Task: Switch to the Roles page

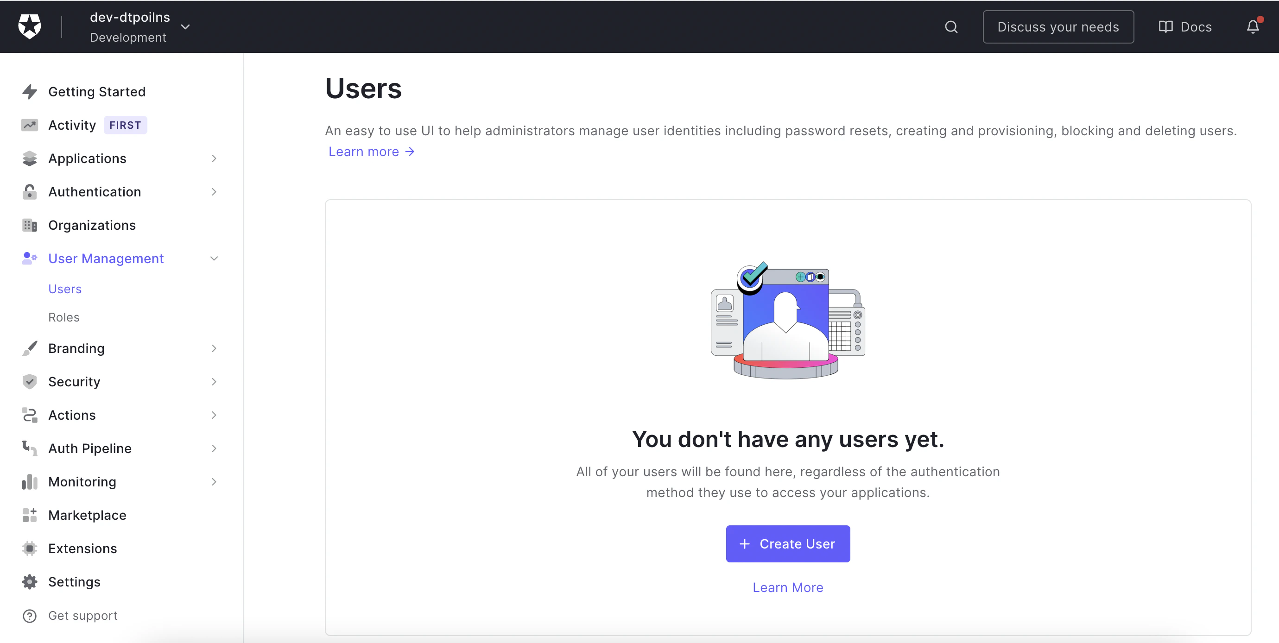Action: 64,317
